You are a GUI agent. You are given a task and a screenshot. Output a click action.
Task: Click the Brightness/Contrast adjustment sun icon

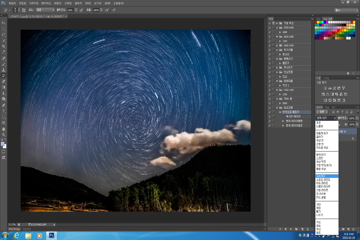tap(325, 88)
